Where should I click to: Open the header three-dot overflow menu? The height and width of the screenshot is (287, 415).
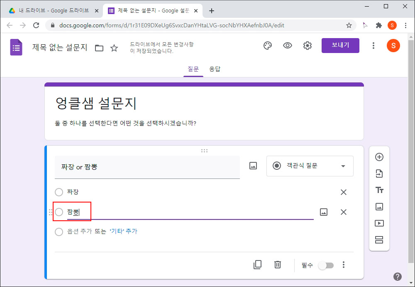tap(373, 46)
